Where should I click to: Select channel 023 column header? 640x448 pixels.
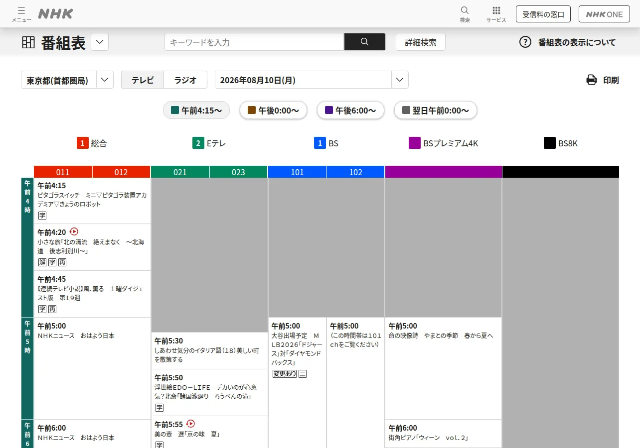238,172
